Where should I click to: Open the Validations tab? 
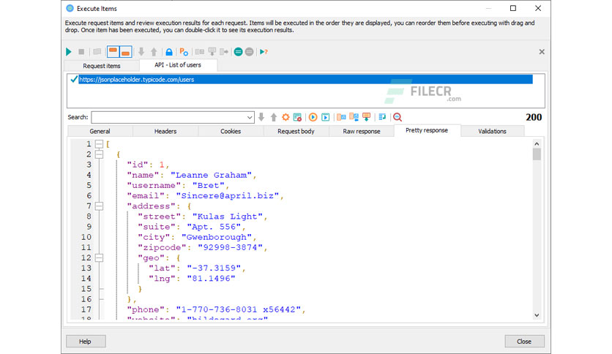coord(492,132)
